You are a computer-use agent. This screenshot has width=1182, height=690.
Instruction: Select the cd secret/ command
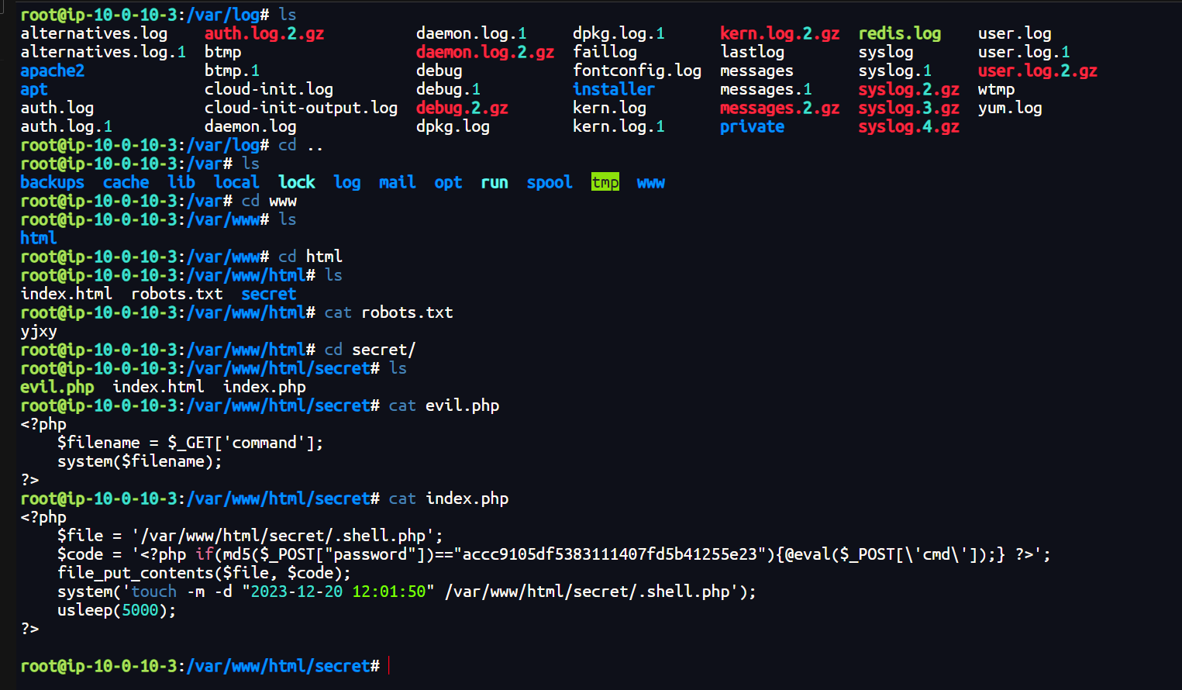point(370,350)
